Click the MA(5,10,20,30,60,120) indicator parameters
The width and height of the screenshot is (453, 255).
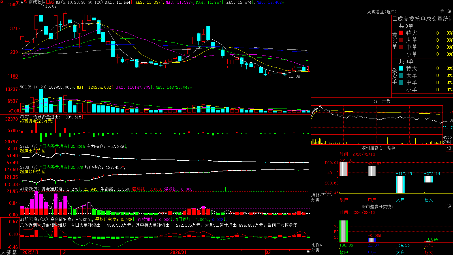(x=79, y=2)
